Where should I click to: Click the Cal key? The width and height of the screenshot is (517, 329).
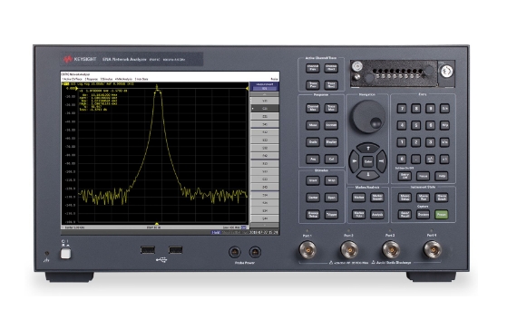tap(331, 160)
